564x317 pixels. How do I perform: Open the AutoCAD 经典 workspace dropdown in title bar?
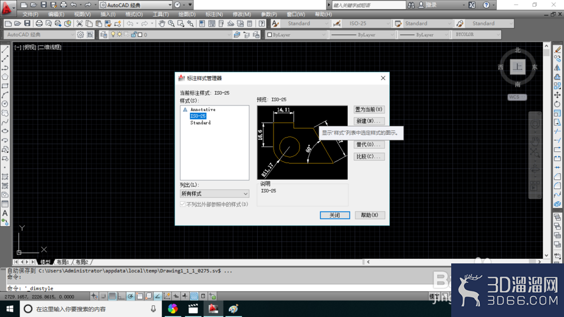(135, 5)
